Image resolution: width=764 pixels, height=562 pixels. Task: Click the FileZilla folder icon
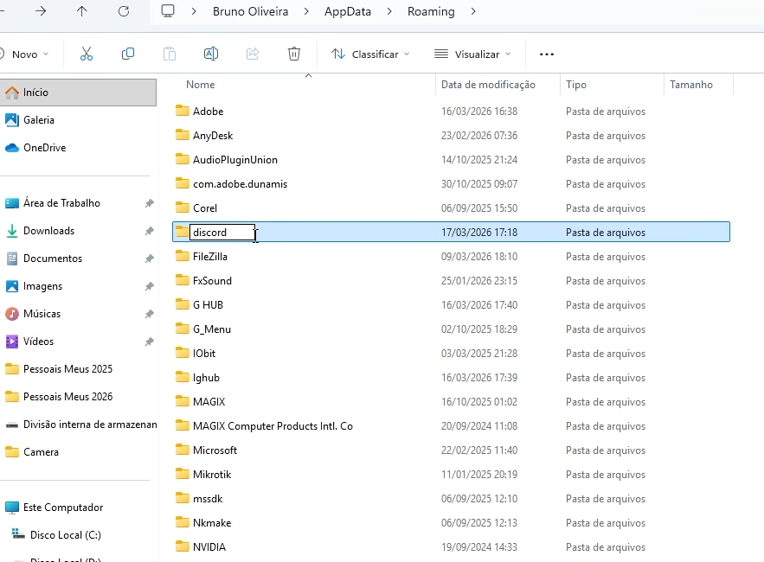pyautogui.click(x=183, y=256)
